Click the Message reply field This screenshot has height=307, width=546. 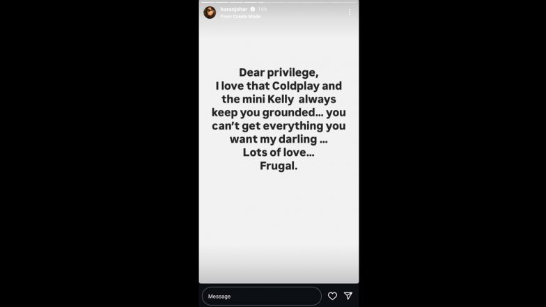(x=261, y=296)
